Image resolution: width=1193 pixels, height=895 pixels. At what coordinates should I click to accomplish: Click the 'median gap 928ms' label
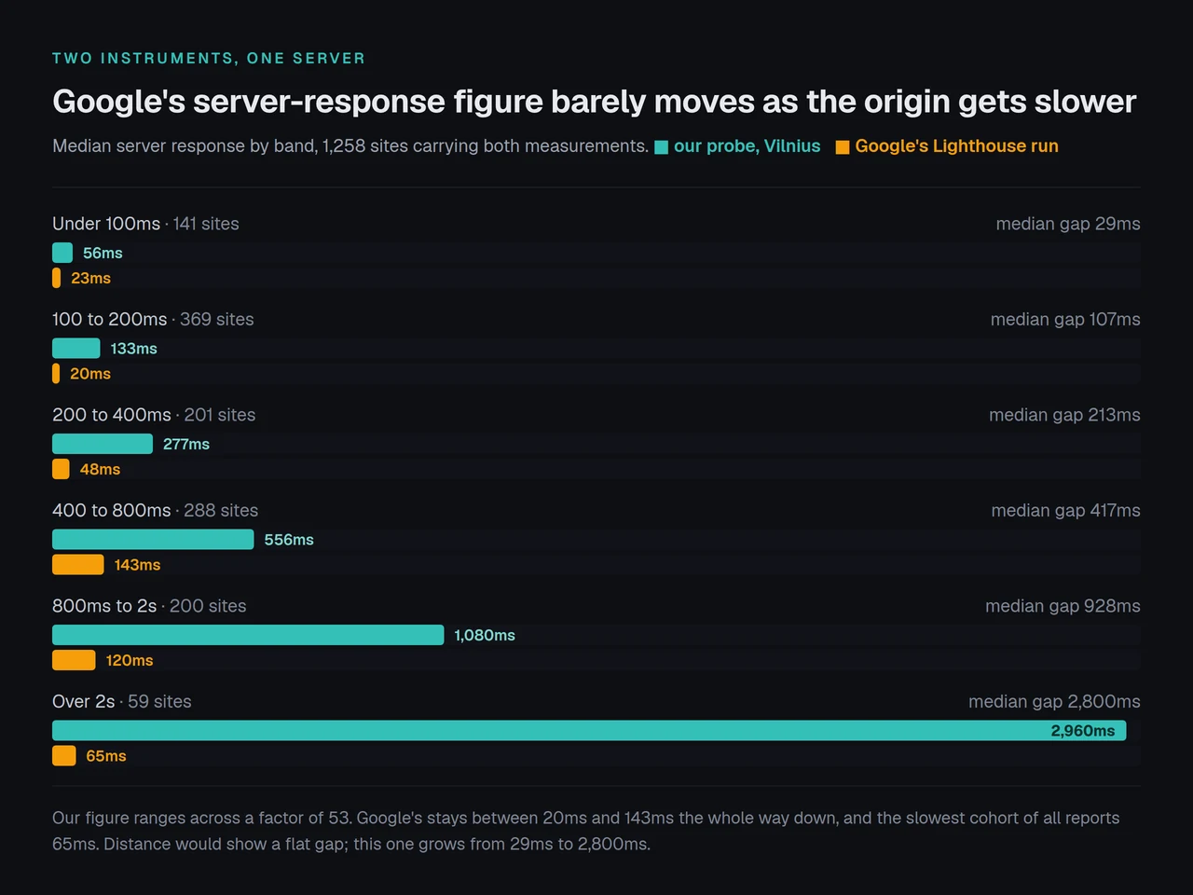[1063, 606]
